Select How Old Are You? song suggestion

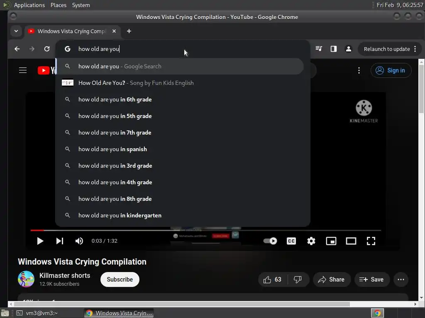click(x=180, y=83)
